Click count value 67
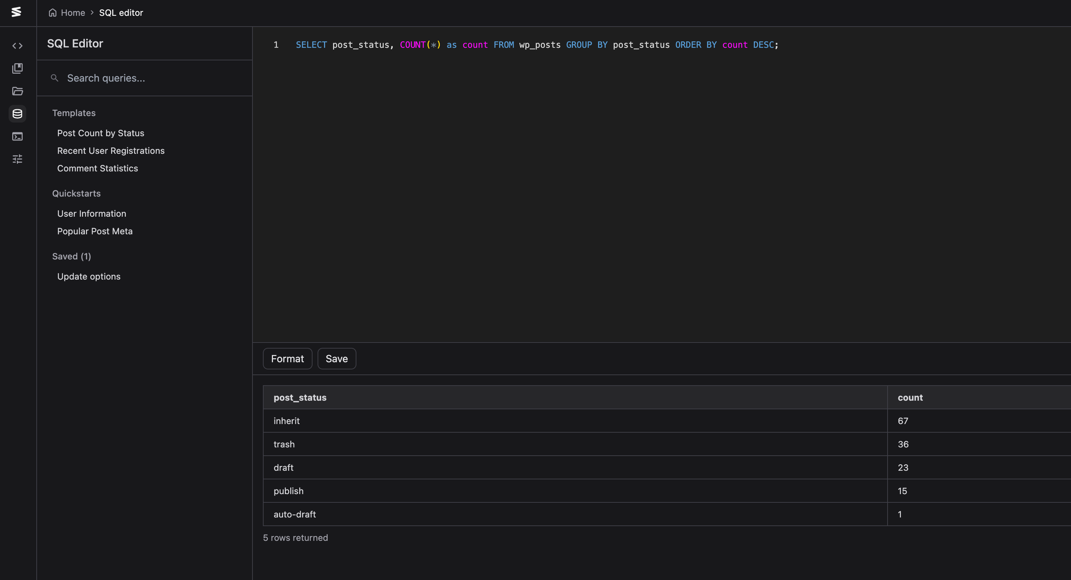1071x580 pixels. (x=903, y=420)
